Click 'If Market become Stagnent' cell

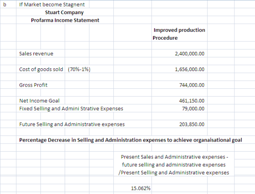[52, 5]
